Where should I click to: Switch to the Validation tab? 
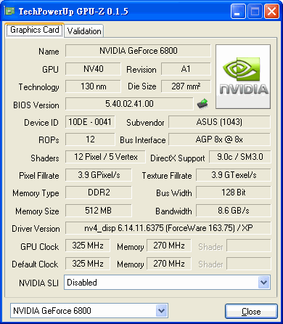84,31
